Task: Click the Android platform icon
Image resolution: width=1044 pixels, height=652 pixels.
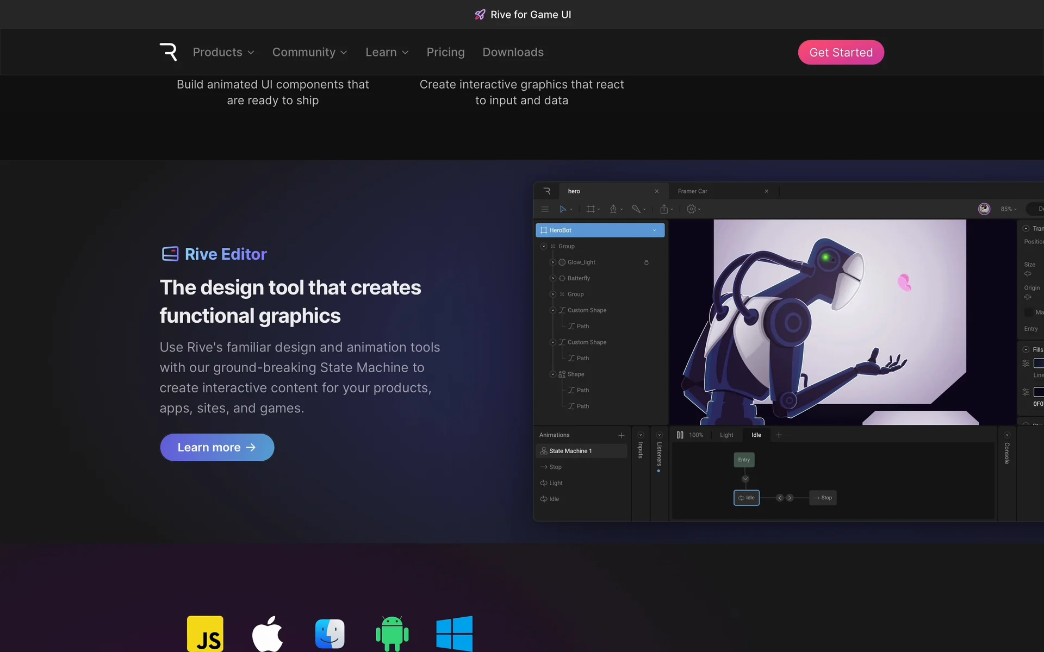Action: click(392, 633)
